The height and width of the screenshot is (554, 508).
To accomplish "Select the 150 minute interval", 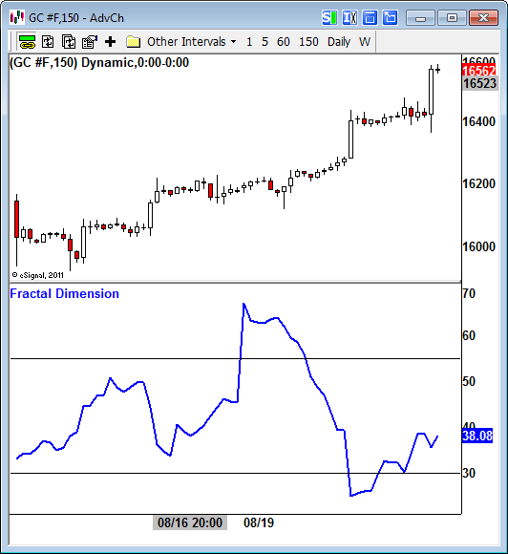I will pos(308,42).
